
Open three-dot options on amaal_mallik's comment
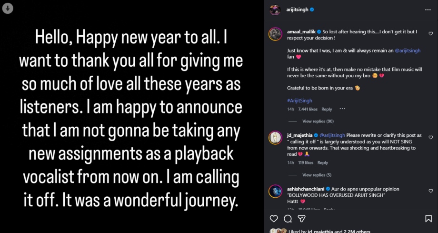[342, 109]
